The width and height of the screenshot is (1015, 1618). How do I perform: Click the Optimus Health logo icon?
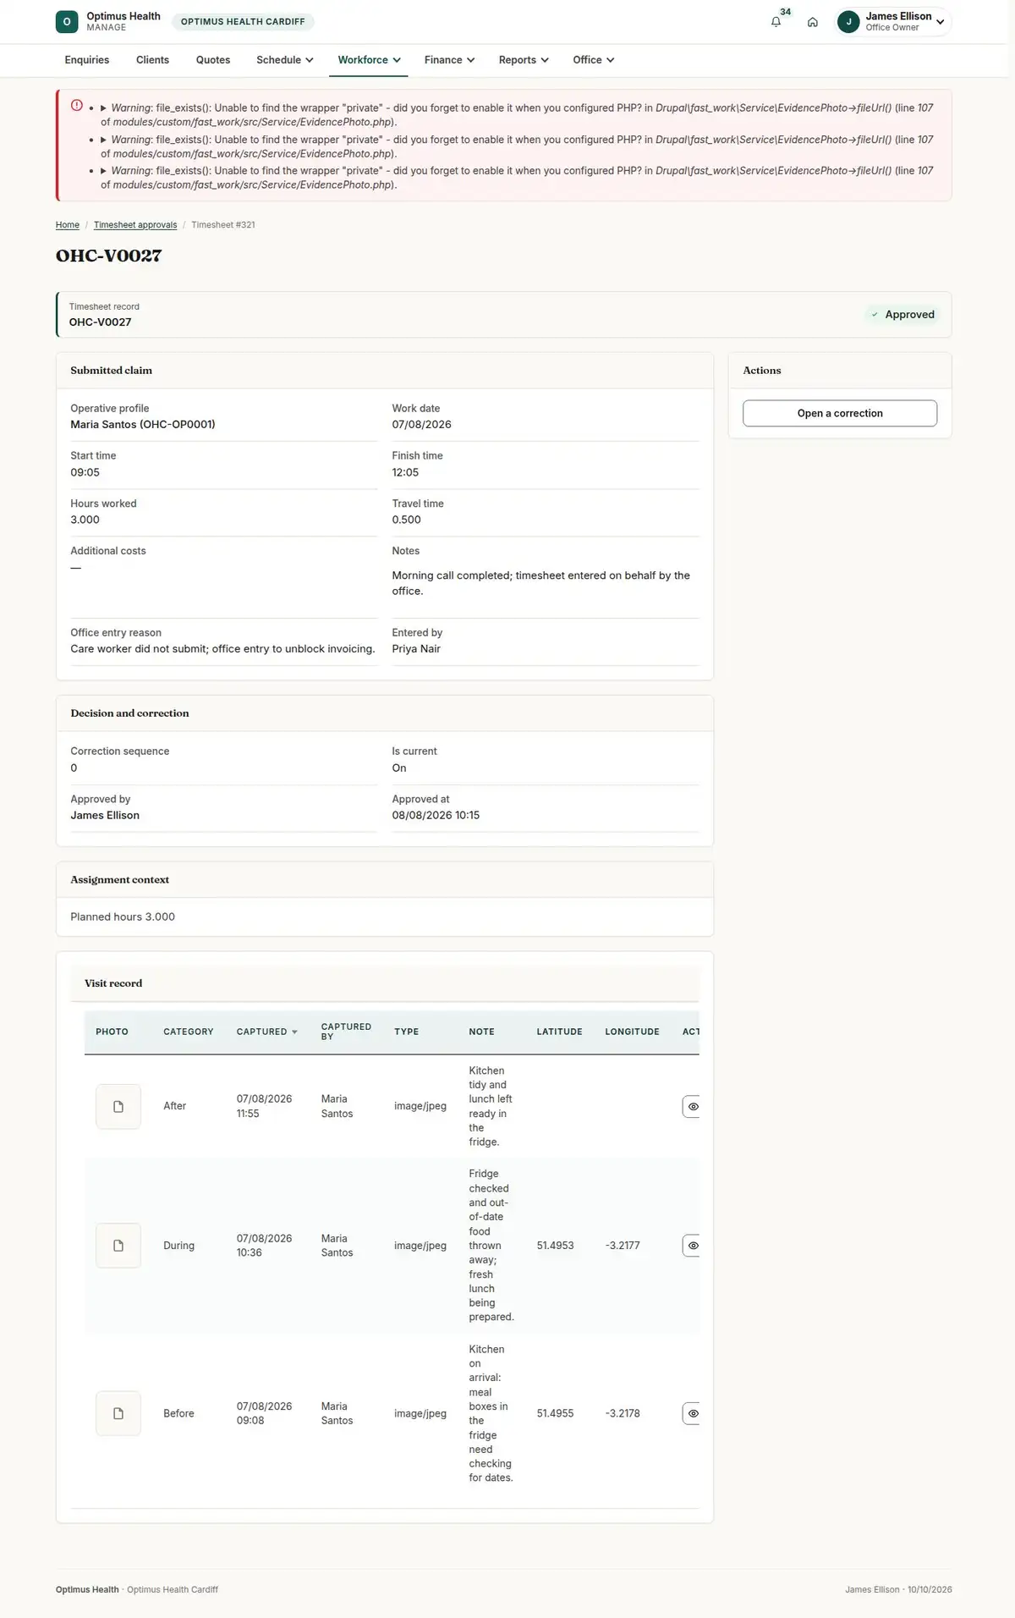67,22
